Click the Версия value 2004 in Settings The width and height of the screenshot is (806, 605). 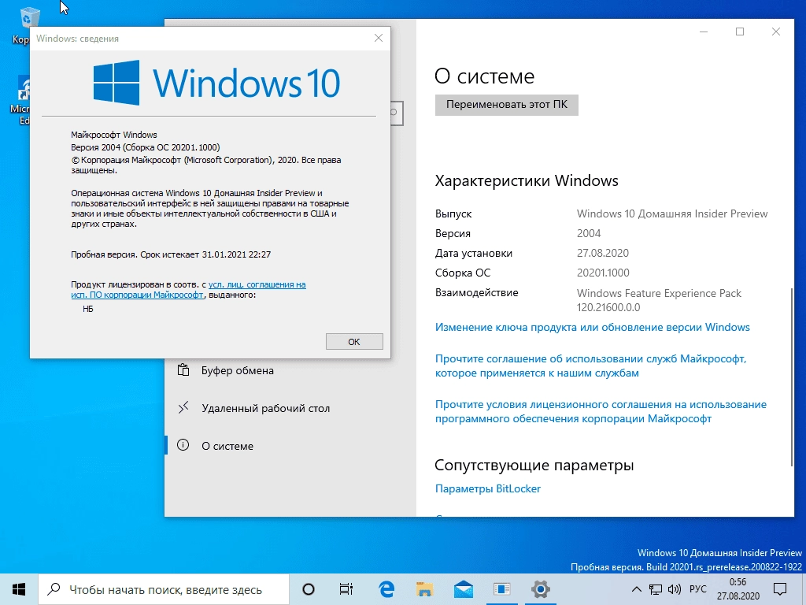589,233
